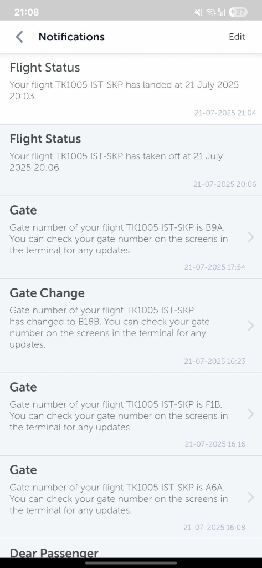Tap Edit in the header
The width and height of the screenshot is (262, 568).
click(237, 37)
